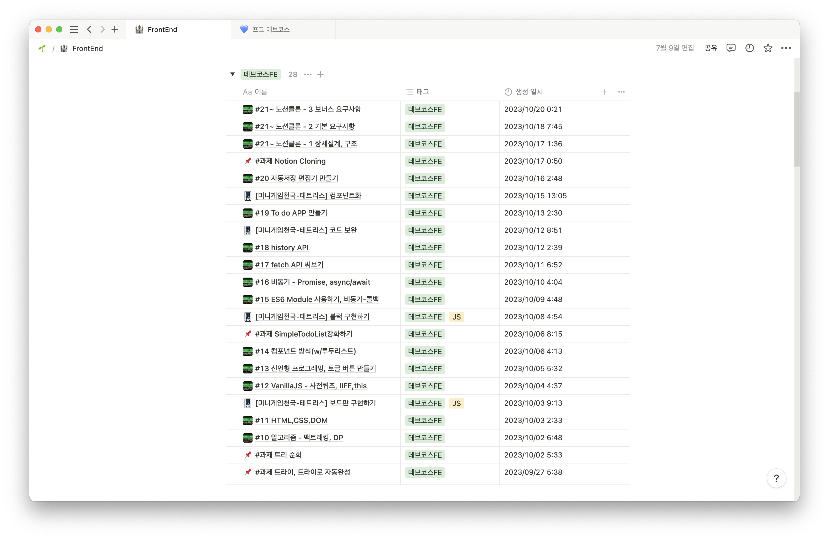Switch to the 프그 데브코스 tab
829x540 pixels.
(283, 30)
